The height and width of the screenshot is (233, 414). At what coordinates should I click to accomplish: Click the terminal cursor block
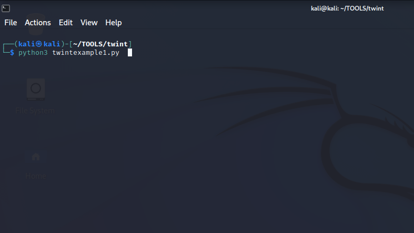point(130,53)
